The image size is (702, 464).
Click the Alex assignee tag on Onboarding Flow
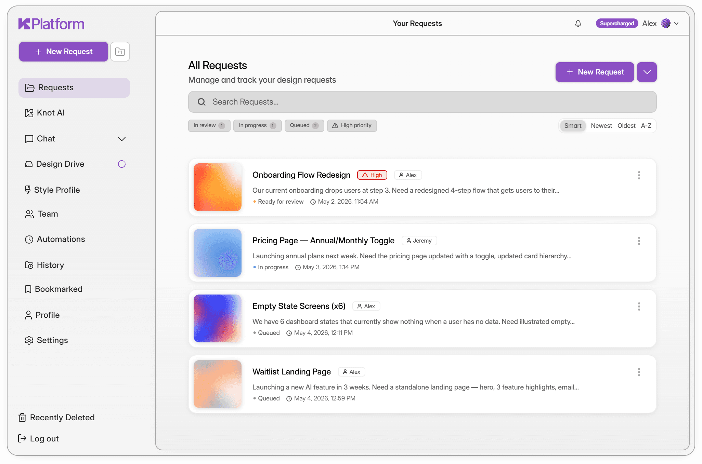tap(408, 175)
